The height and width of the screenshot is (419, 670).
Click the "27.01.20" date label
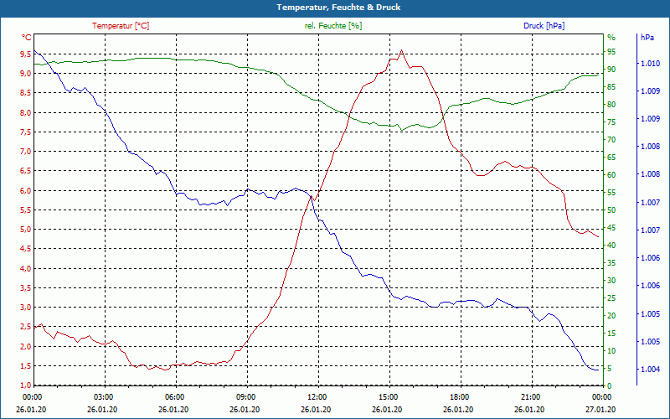tap(600, 410)
